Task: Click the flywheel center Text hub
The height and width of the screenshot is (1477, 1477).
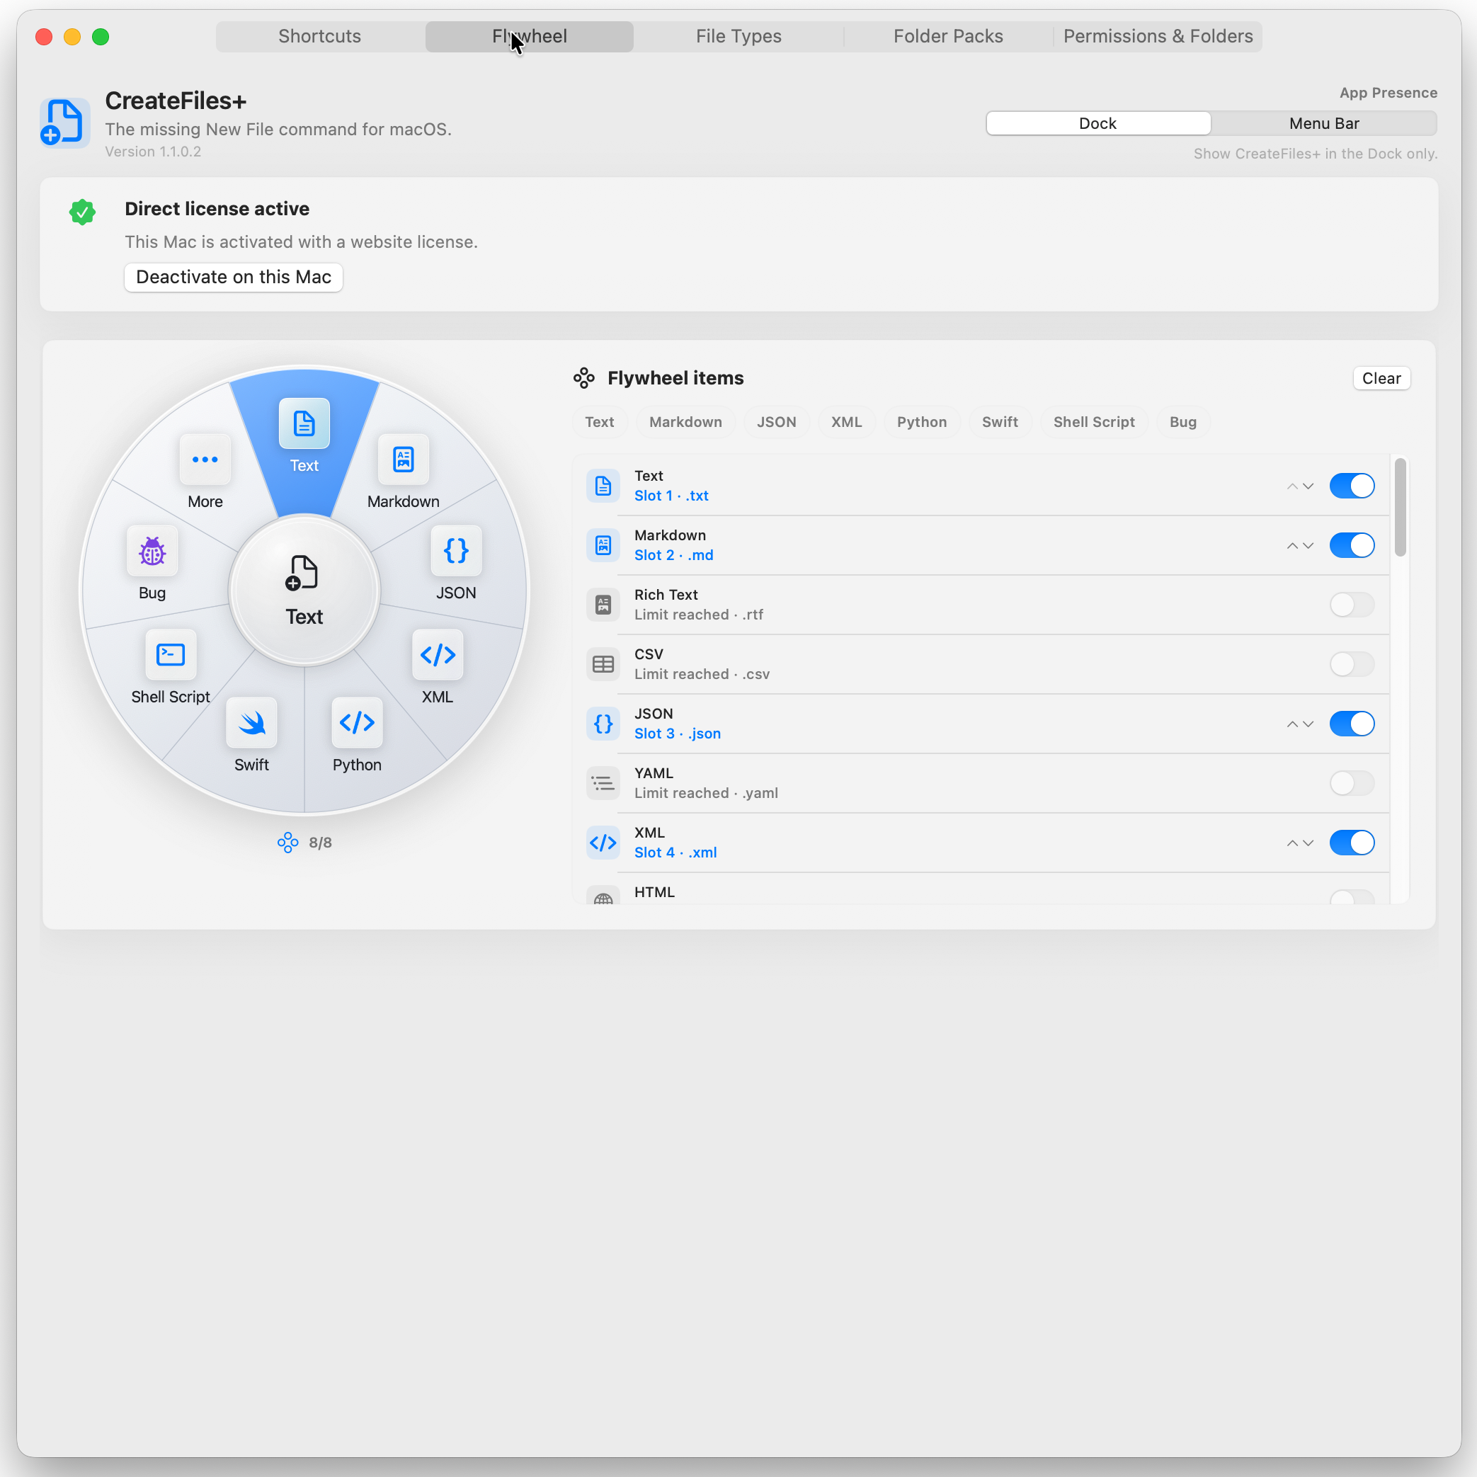Action: [x=304, y=591]
